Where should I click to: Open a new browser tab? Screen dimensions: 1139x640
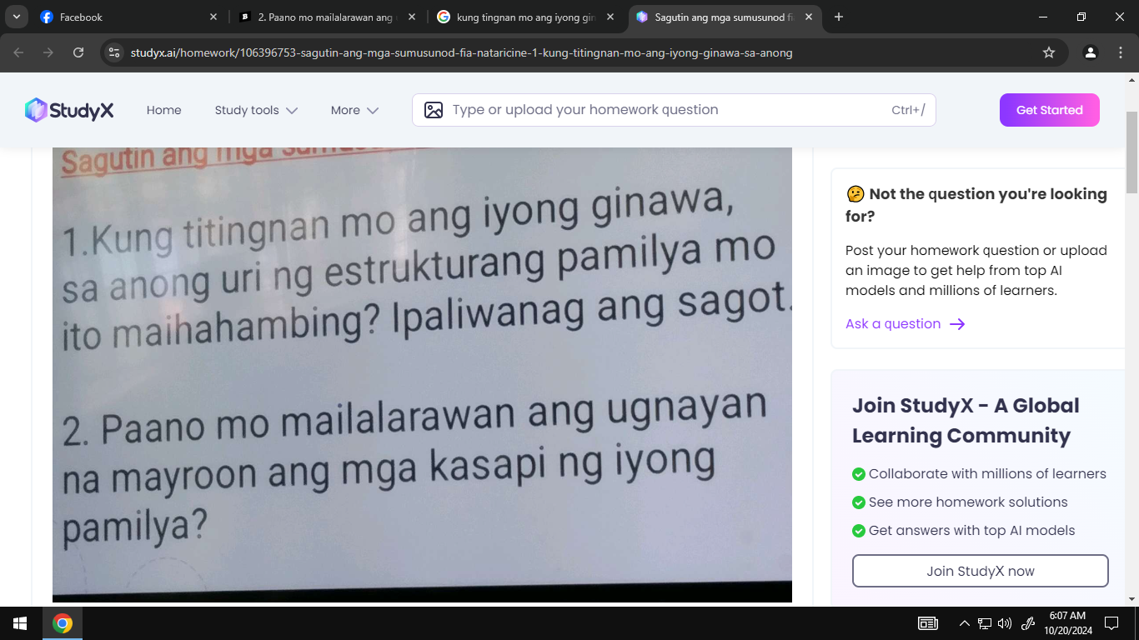pyautogui.click(x=839, y=17)
